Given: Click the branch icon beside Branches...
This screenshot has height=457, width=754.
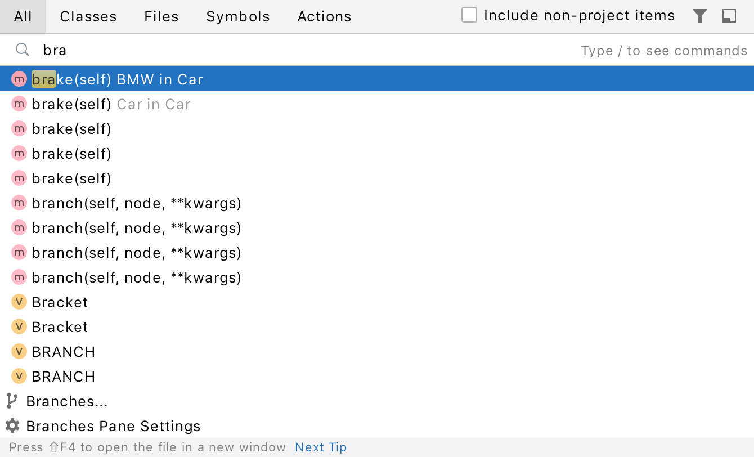Looking at the screenshot, I should (x=12, y=401).
